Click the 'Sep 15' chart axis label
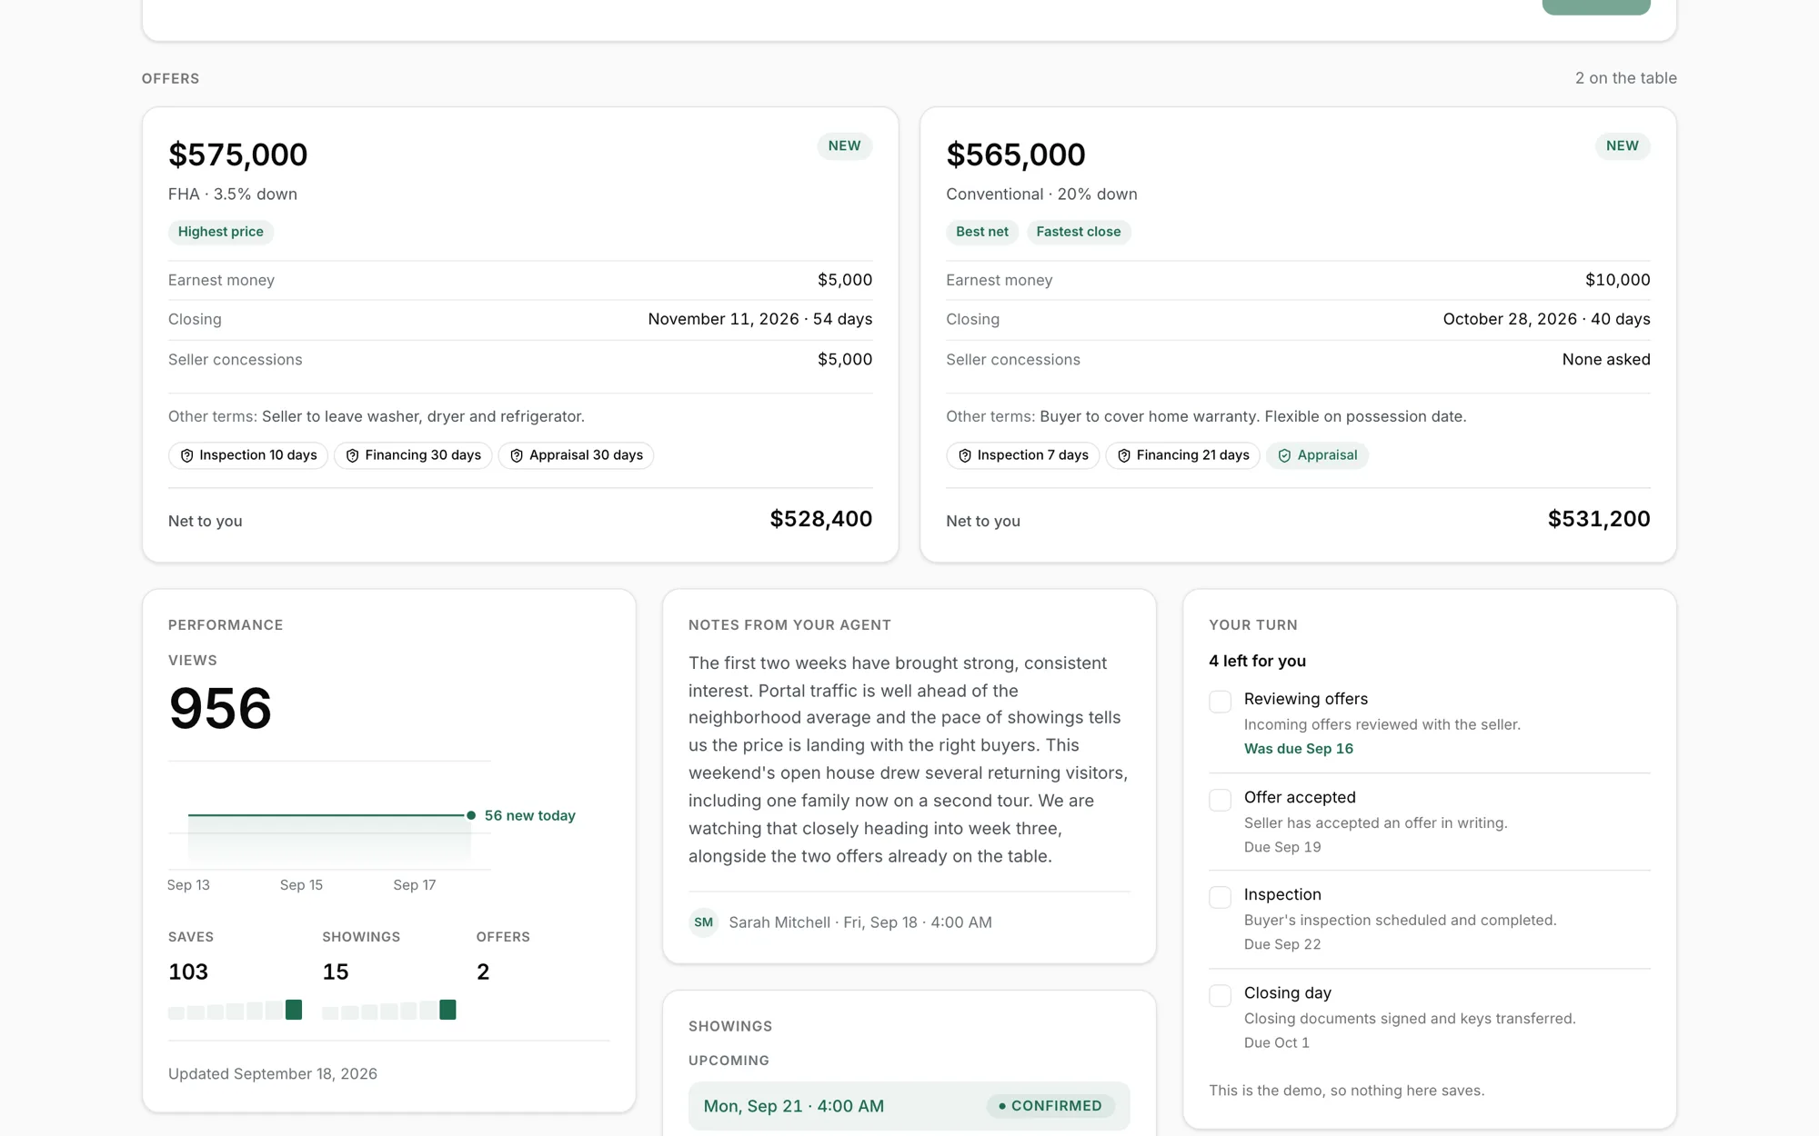This screenshot has height=1136, width=1819. click(x=301, y=885)
